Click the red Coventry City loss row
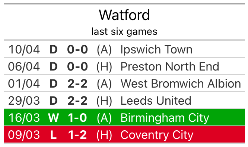Screen dimensions: 248x147 124,134
